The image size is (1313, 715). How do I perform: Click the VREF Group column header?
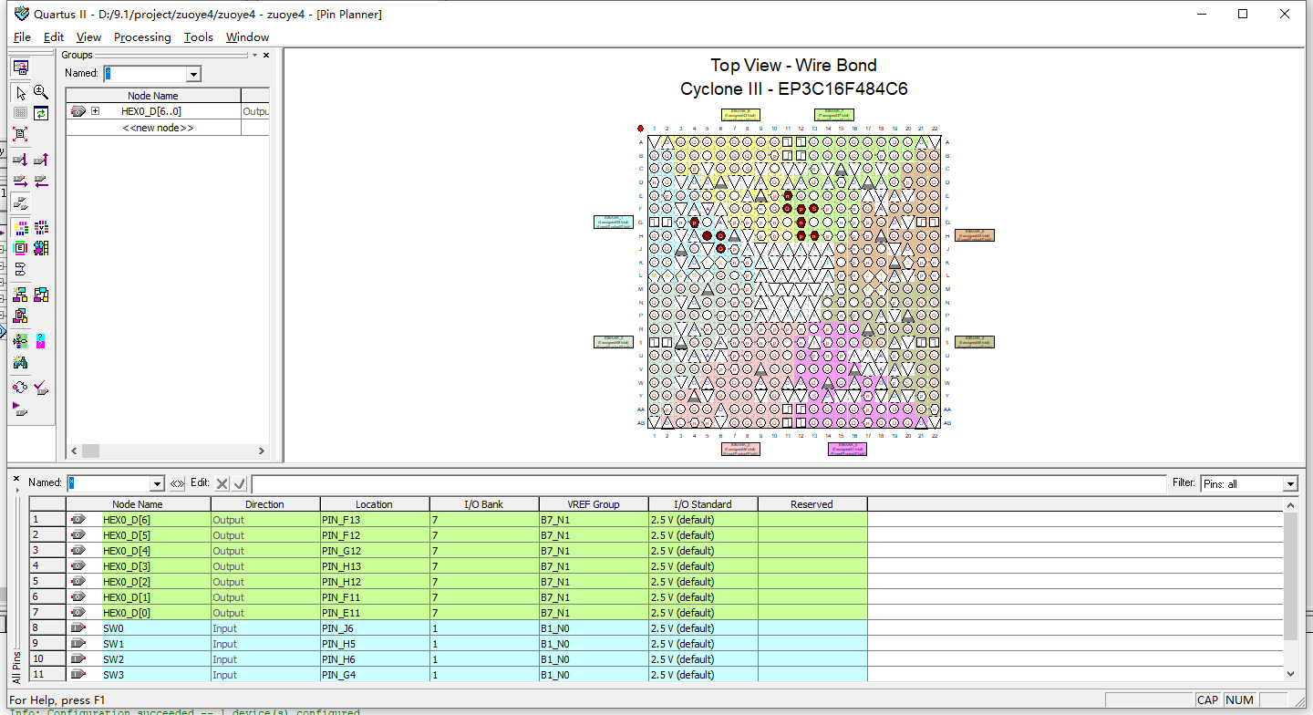point(594,504)
